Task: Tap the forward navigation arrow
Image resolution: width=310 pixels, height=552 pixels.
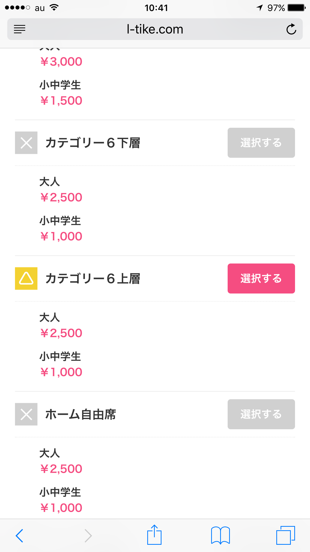Action: (88, 535)
